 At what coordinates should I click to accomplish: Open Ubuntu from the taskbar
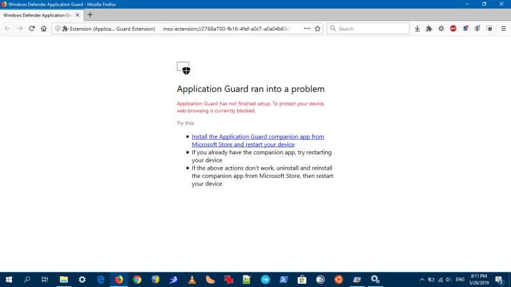pyautogui.click(x=339, y=279)
